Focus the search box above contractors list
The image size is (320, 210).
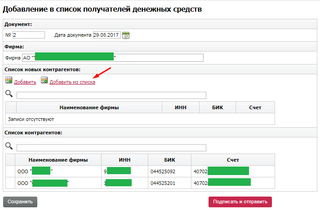click(x=111, y=148)
